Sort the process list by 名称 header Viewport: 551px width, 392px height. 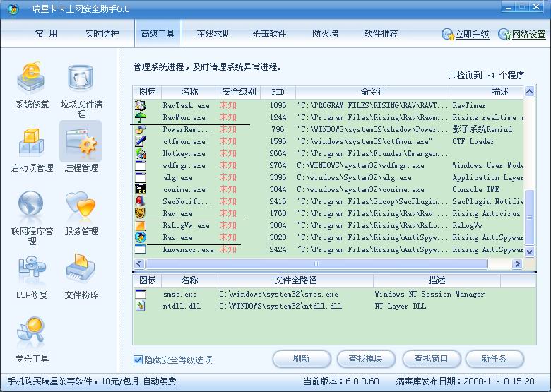[x=190, y=92]
